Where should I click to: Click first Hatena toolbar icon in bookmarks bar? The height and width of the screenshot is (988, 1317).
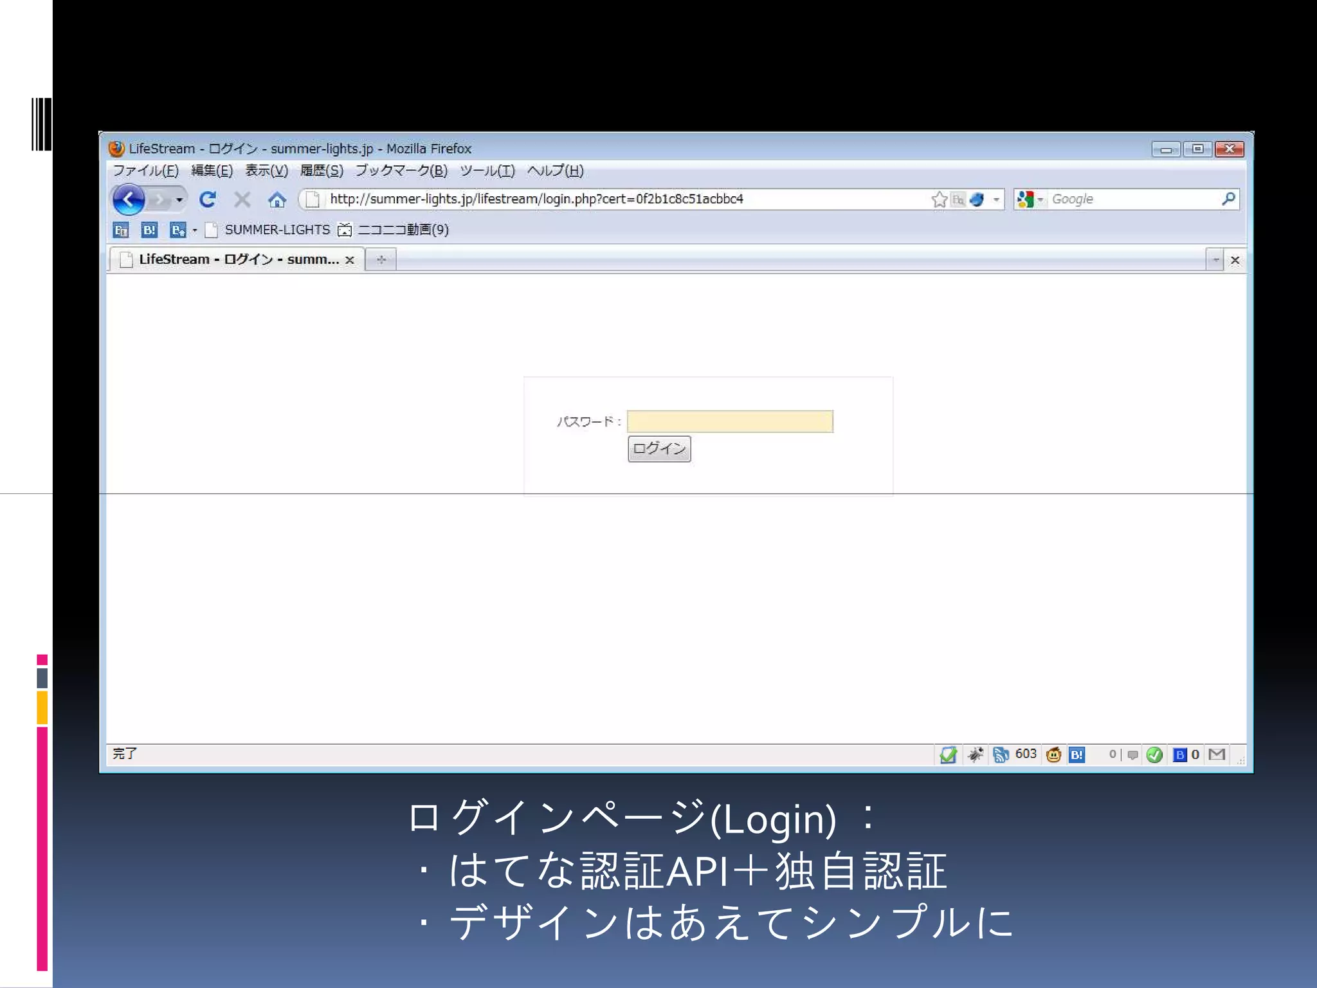tap(121, 230)
